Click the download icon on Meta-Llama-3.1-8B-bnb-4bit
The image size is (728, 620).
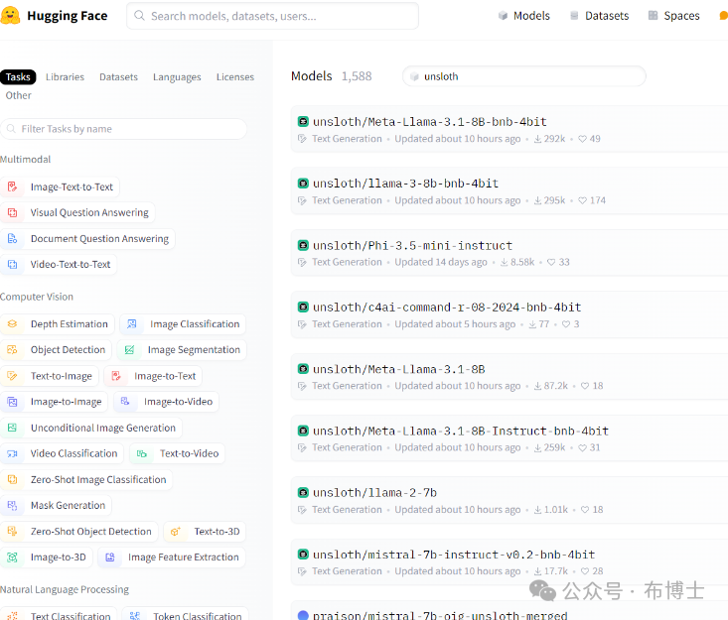pos(534,139)
